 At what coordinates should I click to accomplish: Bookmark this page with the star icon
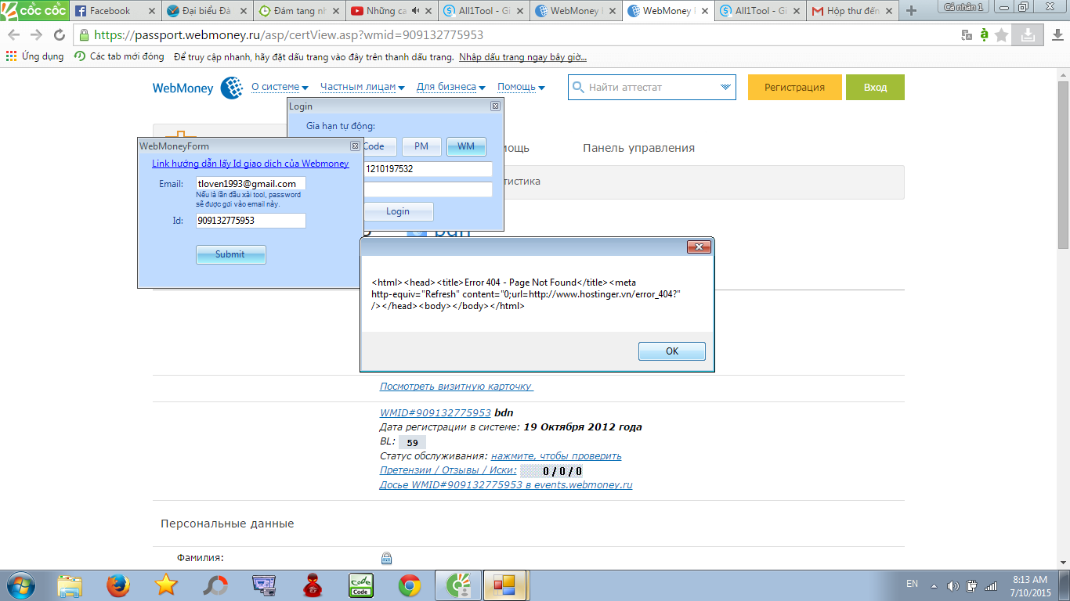[1002, 35]
